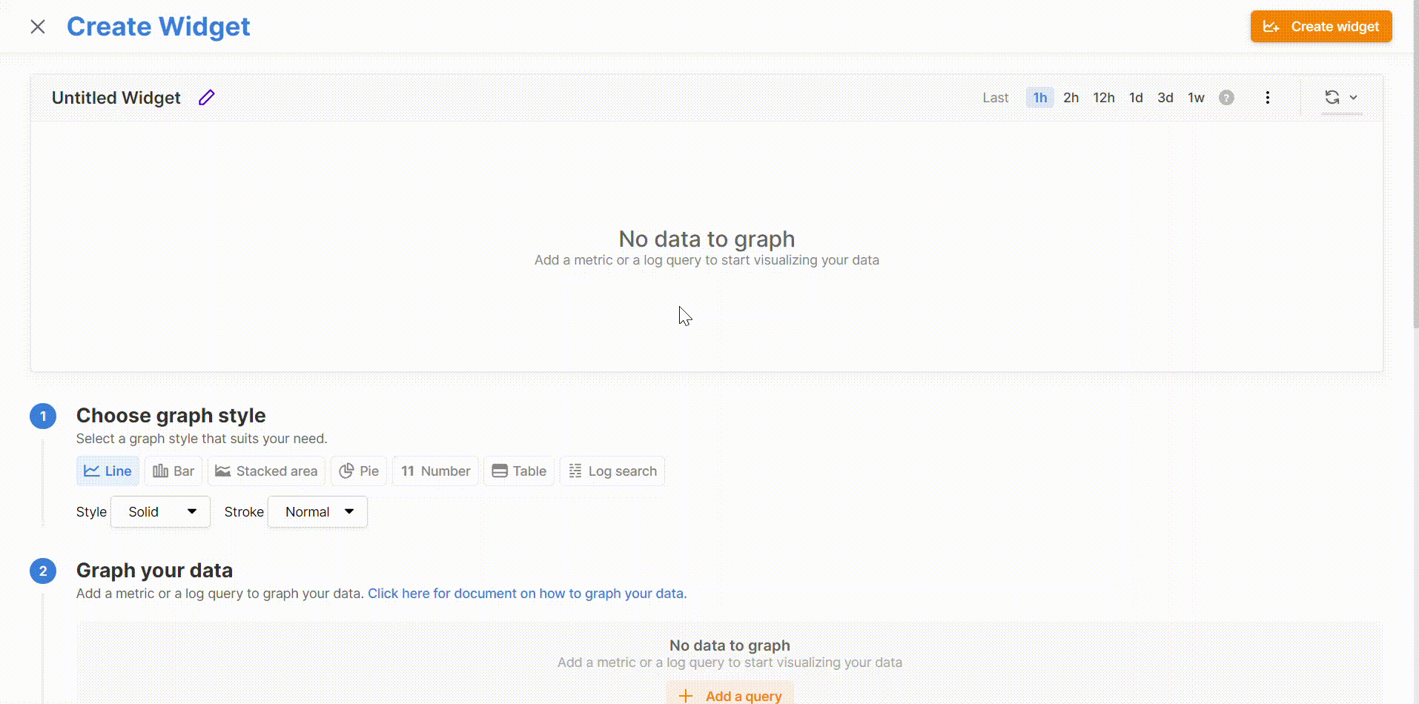The image size is (1419, 704).
Task: Select the Bar graph style
Action: 173,471
